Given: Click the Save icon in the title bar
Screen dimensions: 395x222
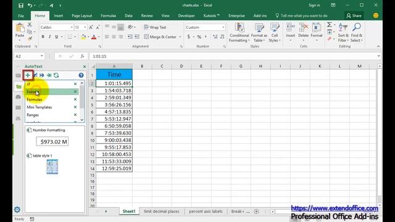Looking at the screenshot, I should [21, 6].
